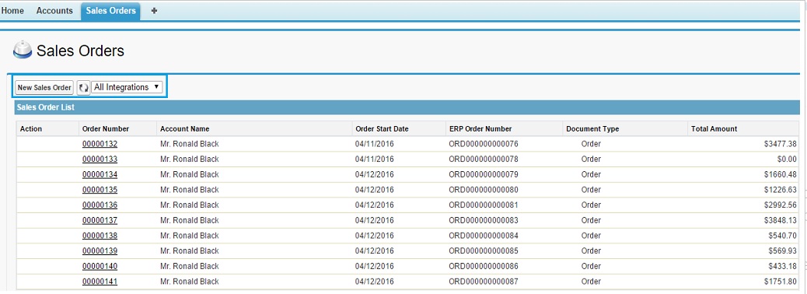Image resolution: width=807 pixels, height=294 pixels.
Task: Click the total amount $540.70
Action: (x=782, y=236)
